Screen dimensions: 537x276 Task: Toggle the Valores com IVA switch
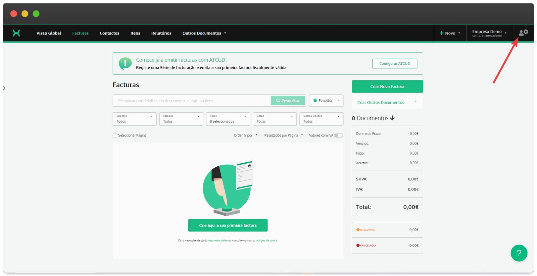click(x=338, y=135)
